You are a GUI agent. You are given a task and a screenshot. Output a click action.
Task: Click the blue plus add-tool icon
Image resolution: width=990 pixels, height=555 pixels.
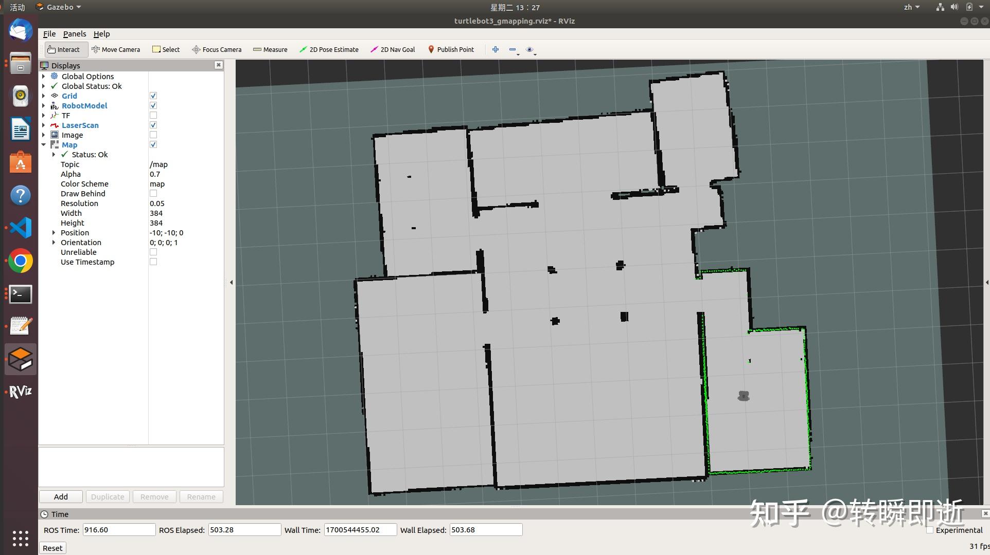(x=495, y=49)
